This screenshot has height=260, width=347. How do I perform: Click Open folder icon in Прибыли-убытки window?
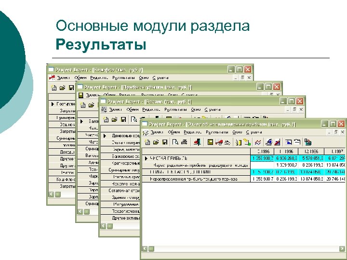coord(91,105)
